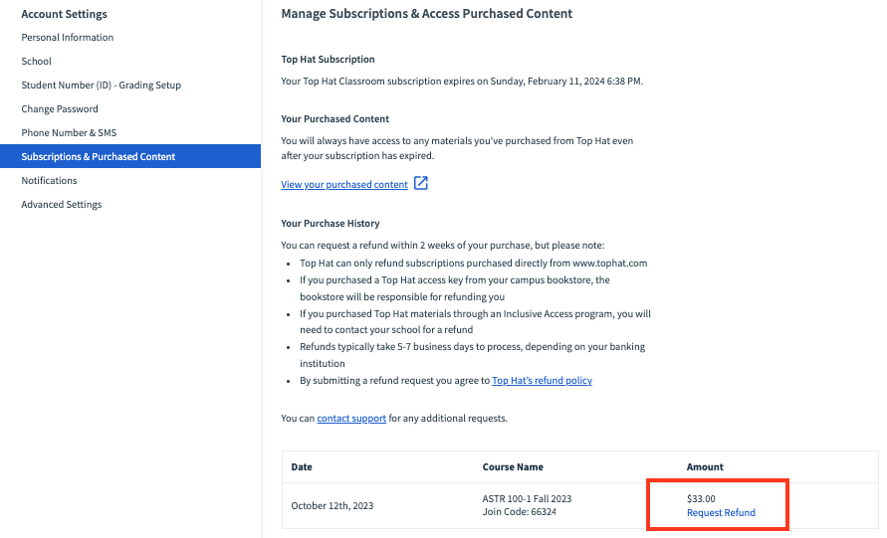Click the Account Settings sidebar heading

pyautogui.click(x=64, y=15)
